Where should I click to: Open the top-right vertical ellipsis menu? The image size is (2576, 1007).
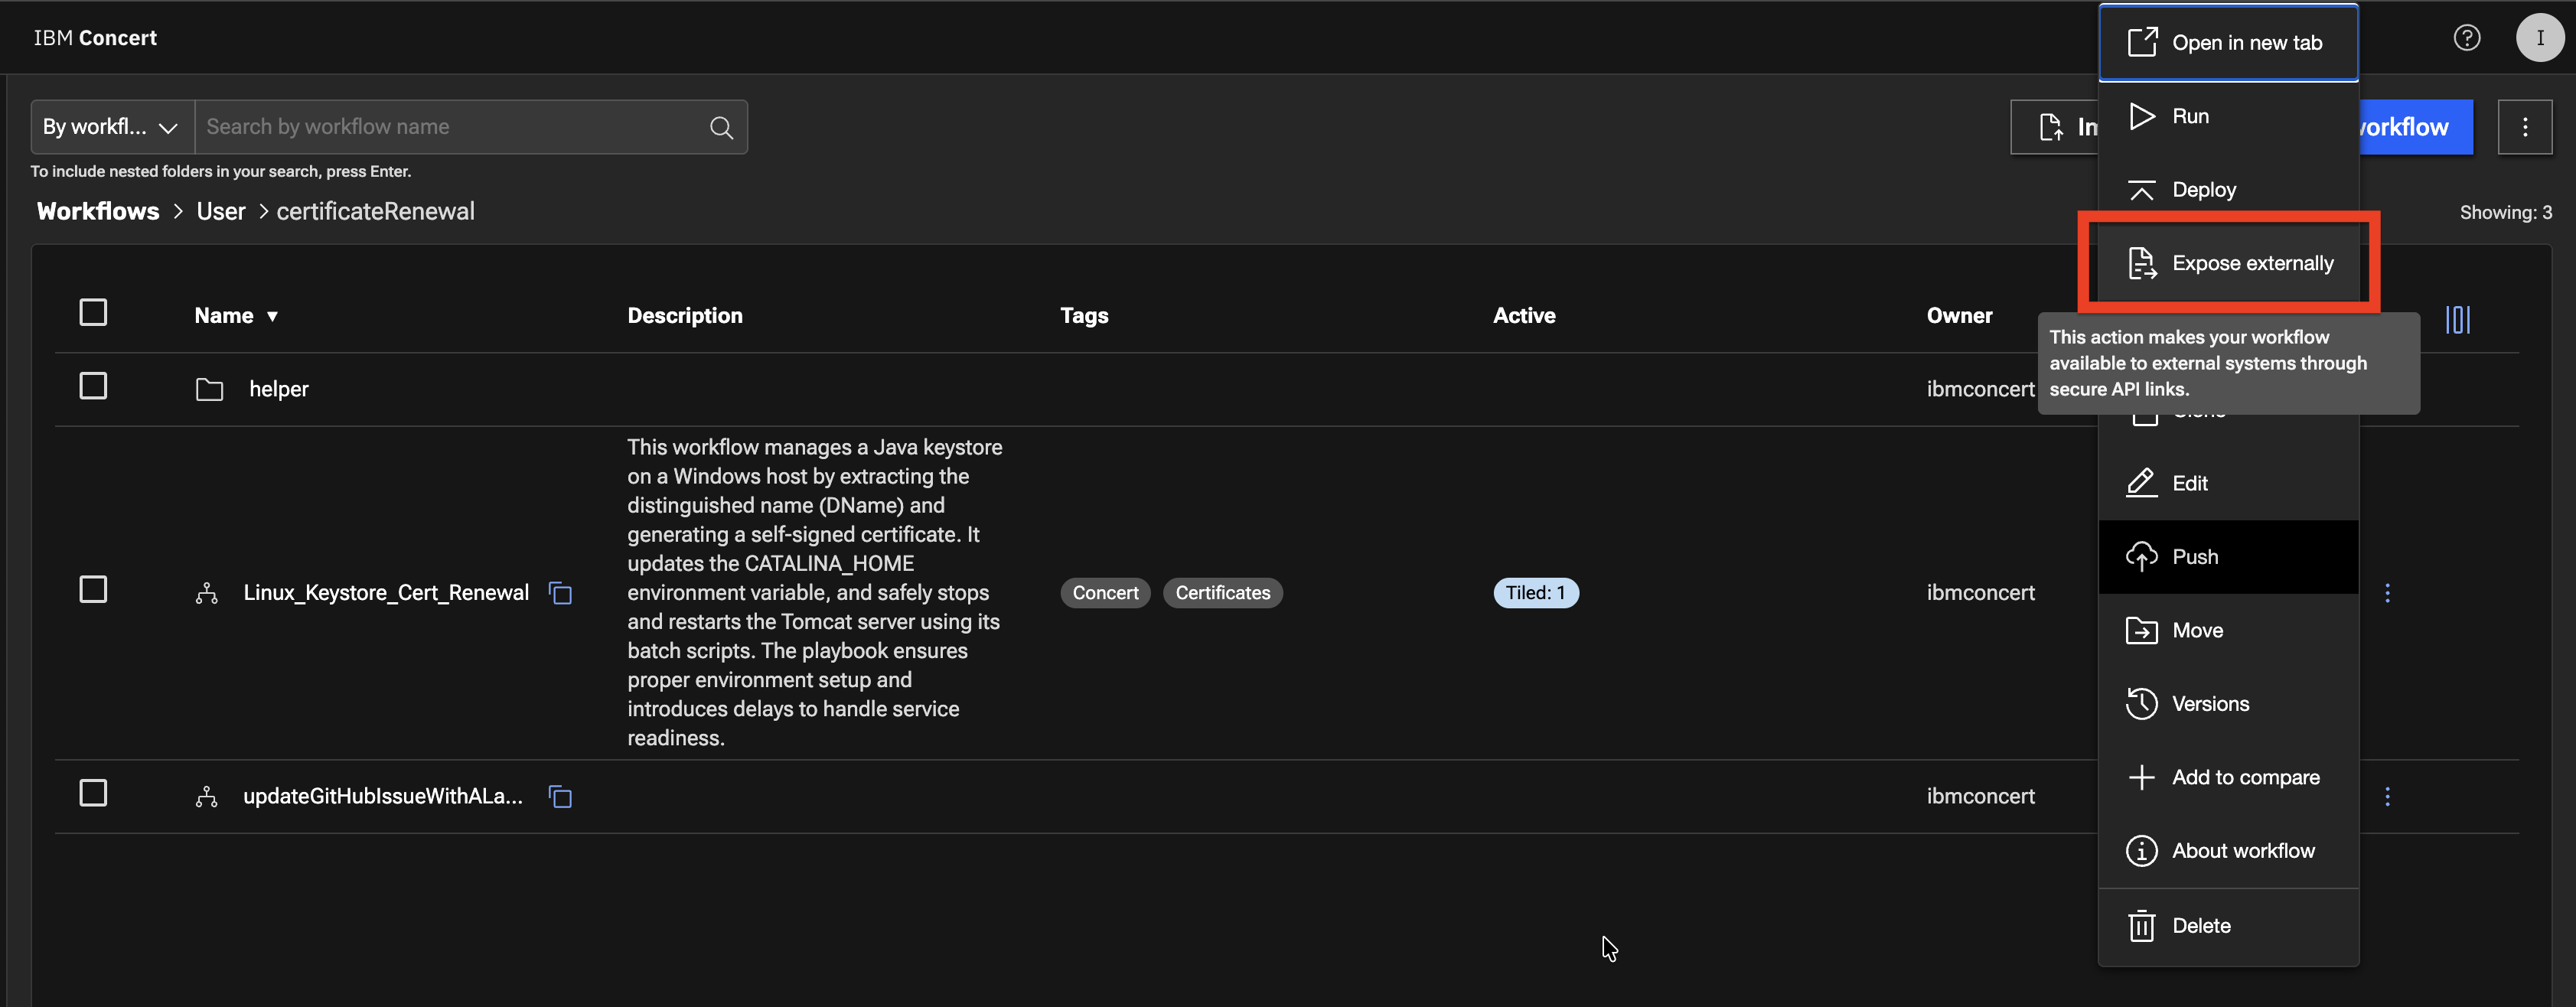coord(2524,127)
